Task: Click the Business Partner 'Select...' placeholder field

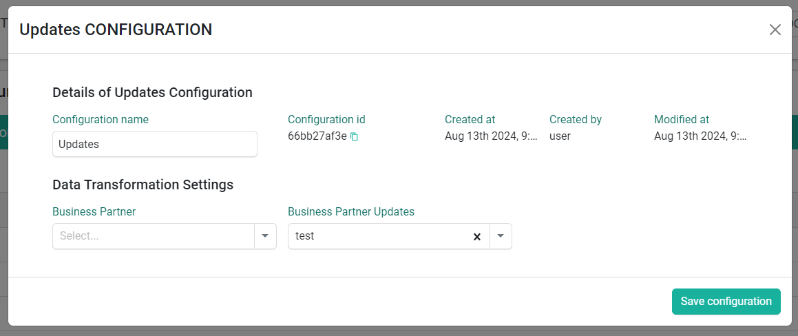Action: (153, 236)
